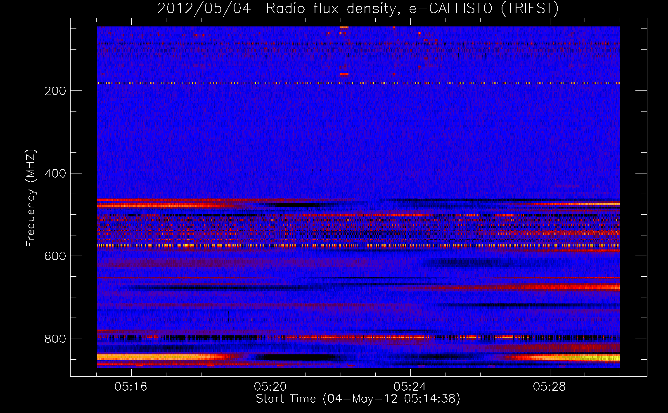Click the 800 frequency tick label
668x413 pixels.
55,339
